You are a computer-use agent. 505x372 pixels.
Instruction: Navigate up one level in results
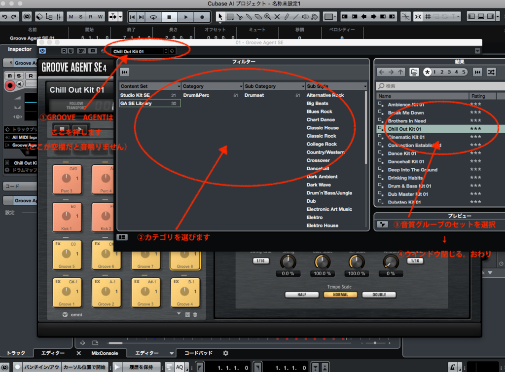point(400,72)
